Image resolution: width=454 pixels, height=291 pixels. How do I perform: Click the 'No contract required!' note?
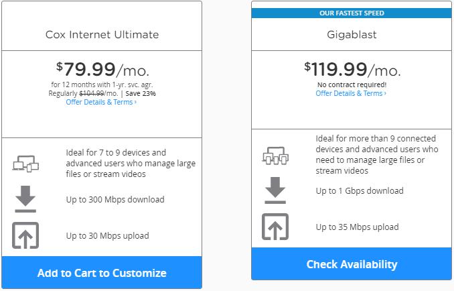(x=351, y=84)
